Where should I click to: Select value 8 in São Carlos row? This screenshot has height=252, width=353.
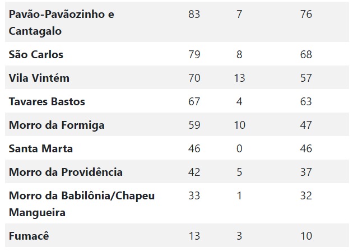[239, 54]
